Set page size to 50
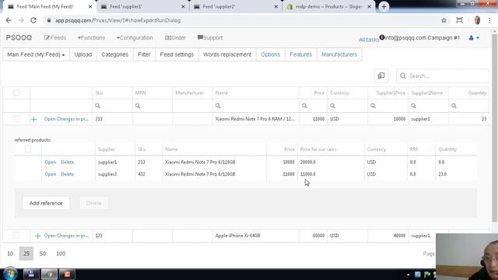 (43, 254)
